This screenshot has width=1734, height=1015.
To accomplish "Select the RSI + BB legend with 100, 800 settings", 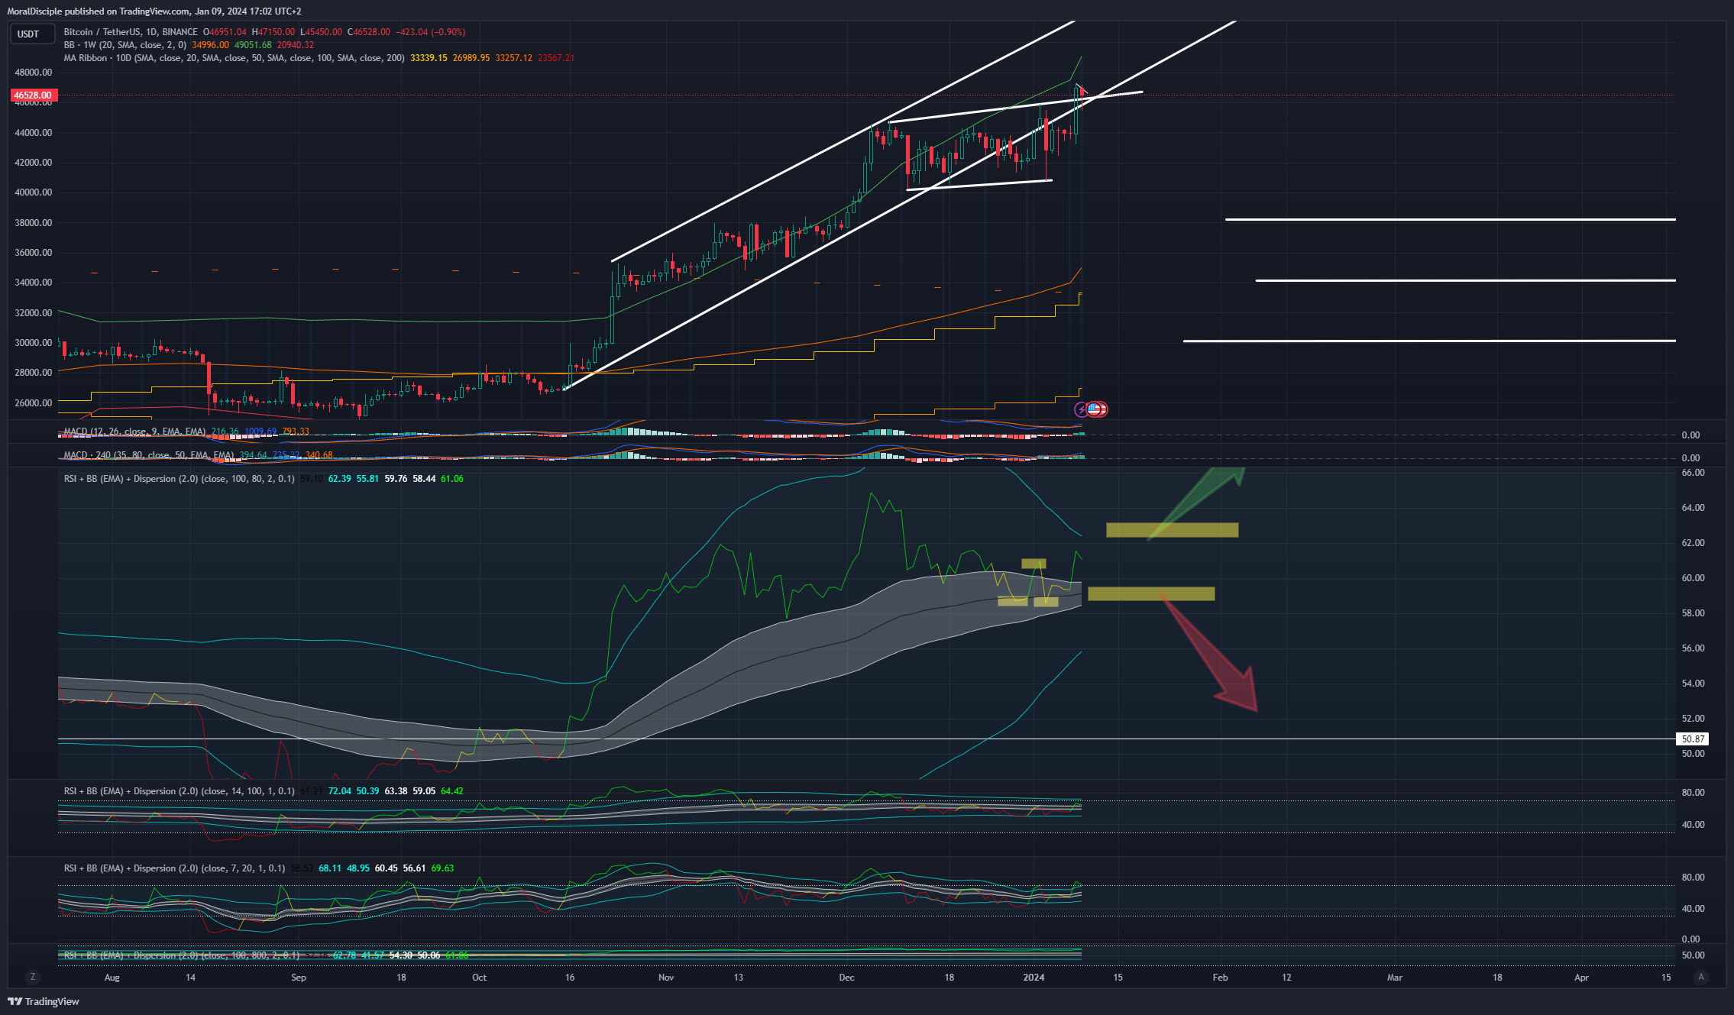I will point(181,955).
